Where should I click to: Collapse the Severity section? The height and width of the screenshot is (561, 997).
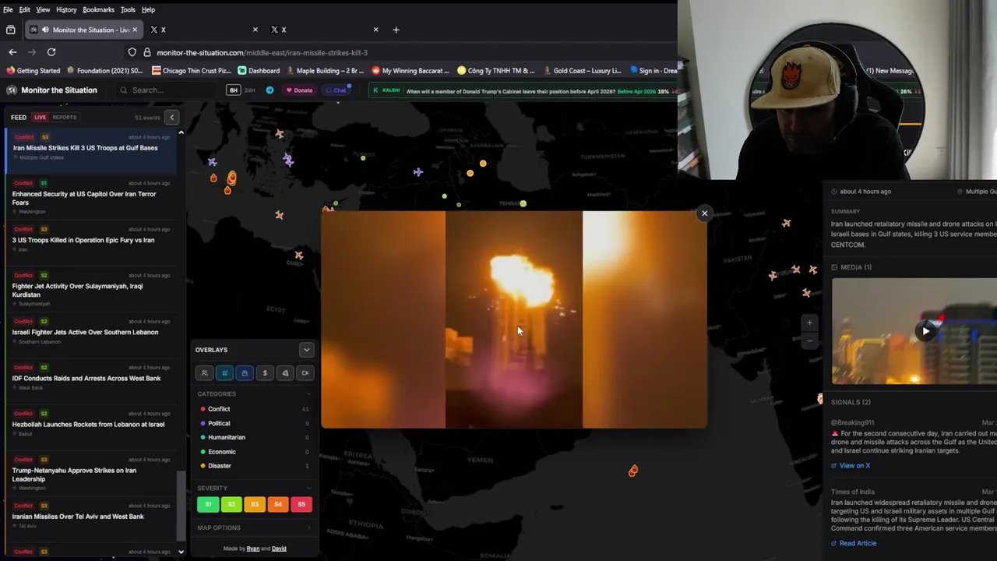308,489
